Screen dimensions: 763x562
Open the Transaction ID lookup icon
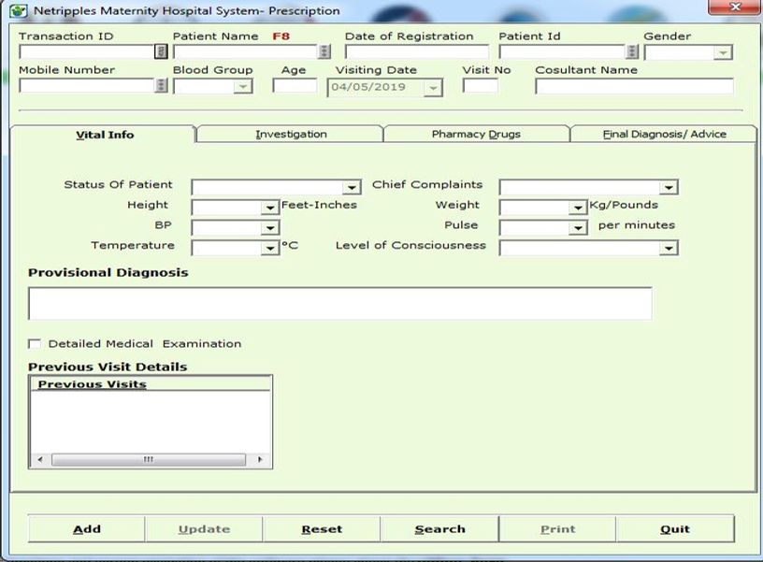[x=161, y=51]
